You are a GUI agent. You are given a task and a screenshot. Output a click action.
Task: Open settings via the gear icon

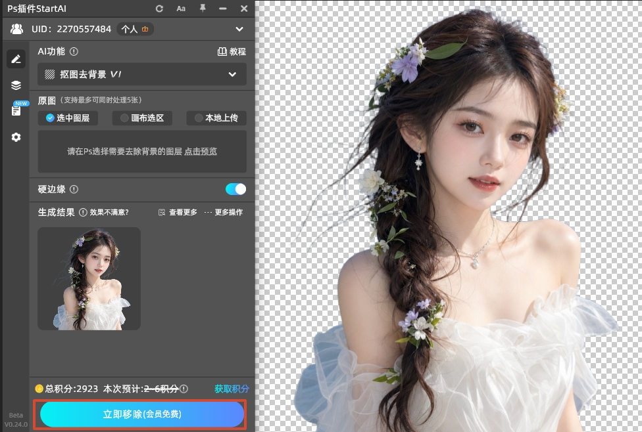click(16, 137)
